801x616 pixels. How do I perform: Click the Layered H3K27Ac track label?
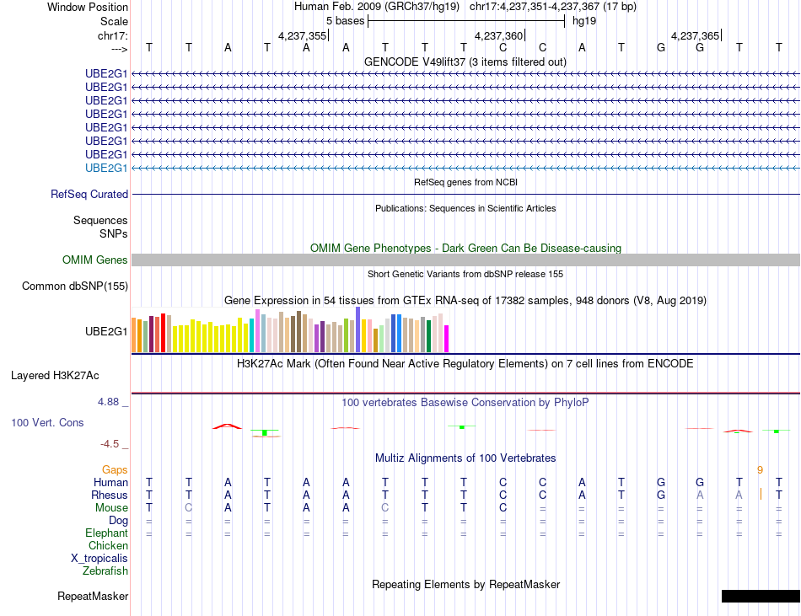[55, 376]
